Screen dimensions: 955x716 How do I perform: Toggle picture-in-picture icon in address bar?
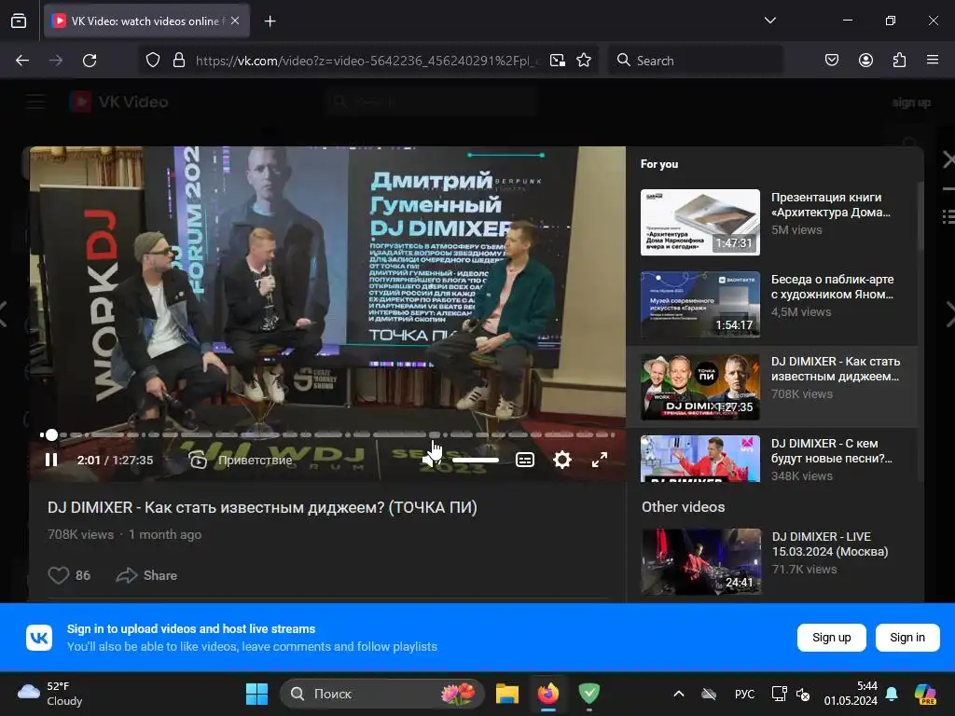coord(558,61)
